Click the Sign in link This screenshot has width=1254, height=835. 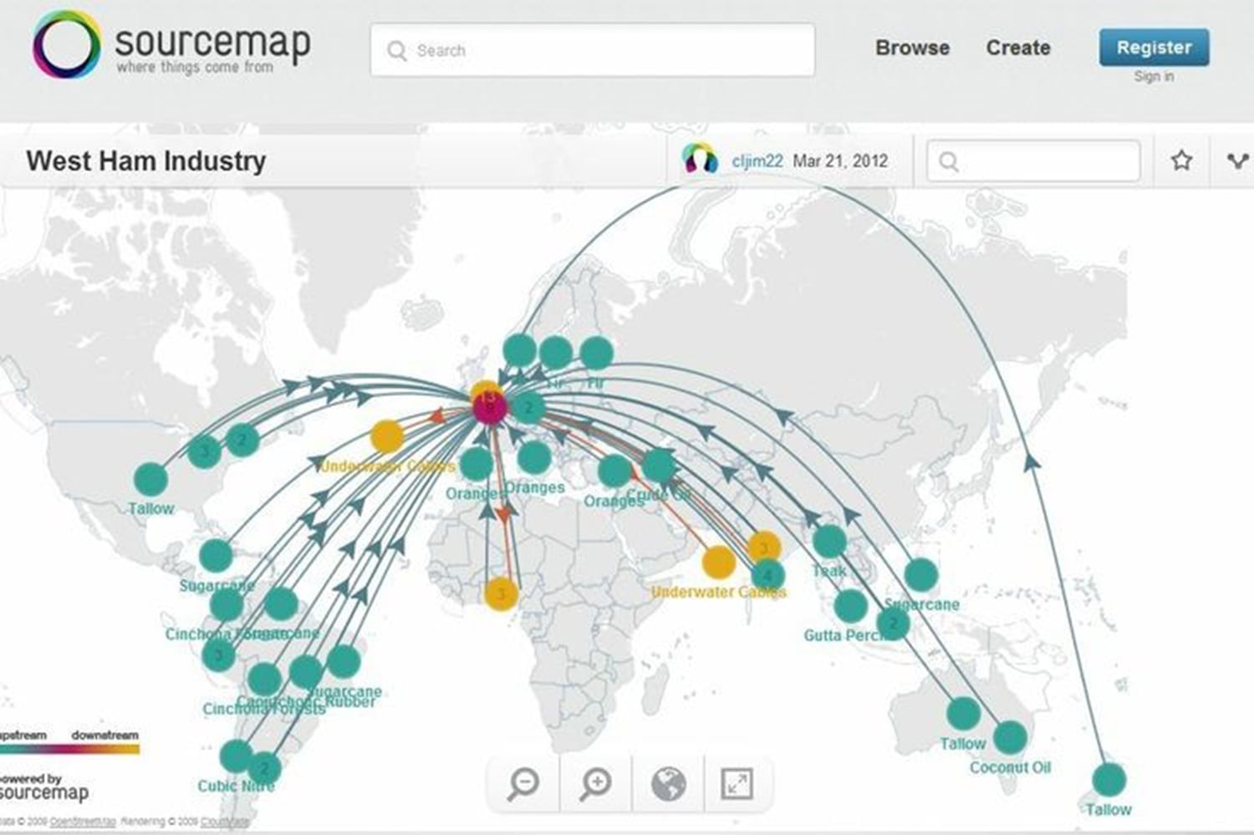coord(1154,76)
